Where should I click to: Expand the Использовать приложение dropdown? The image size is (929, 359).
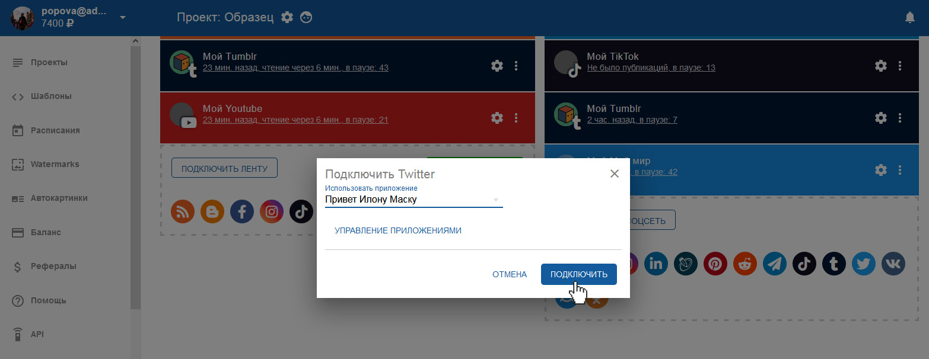click(495, 200)
